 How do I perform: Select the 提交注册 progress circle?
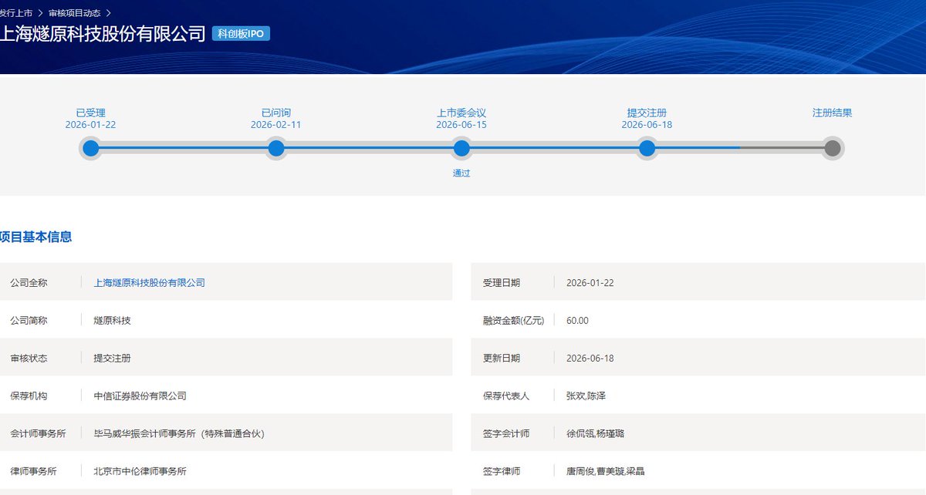click(x=647, y=148)
